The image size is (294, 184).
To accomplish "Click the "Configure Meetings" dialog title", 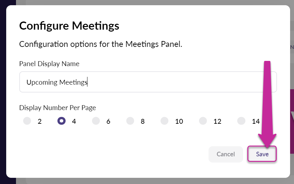I will [69, 26].
